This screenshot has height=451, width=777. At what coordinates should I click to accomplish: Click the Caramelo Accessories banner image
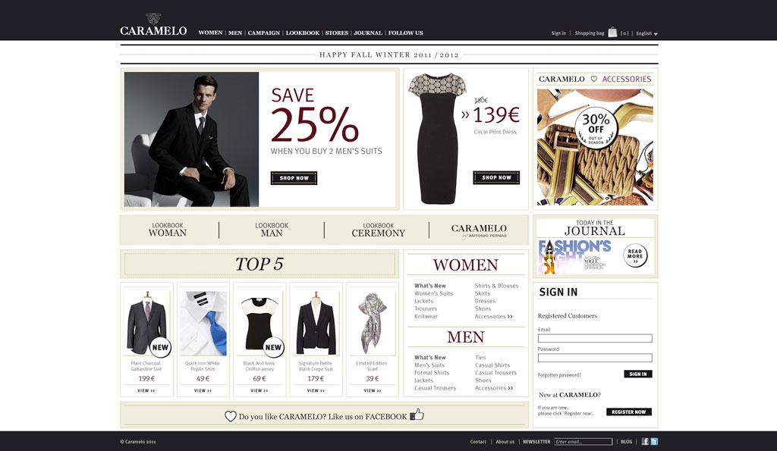[595, 147]
